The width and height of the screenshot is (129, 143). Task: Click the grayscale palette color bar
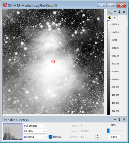pos(109,68)
